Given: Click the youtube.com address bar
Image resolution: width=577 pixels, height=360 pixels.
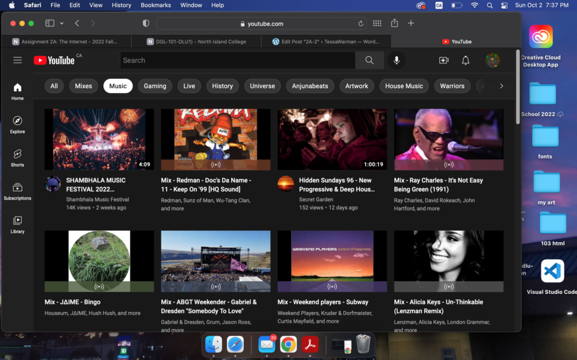Looking at the screenshot, I should point(262,24).
